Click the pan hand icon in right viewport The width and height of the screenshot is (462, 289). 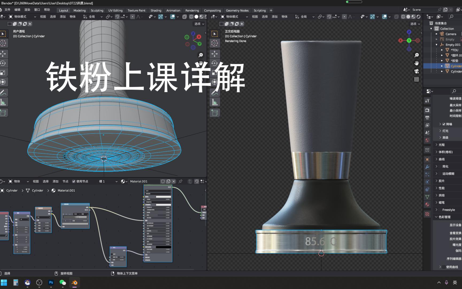[417, 63]
